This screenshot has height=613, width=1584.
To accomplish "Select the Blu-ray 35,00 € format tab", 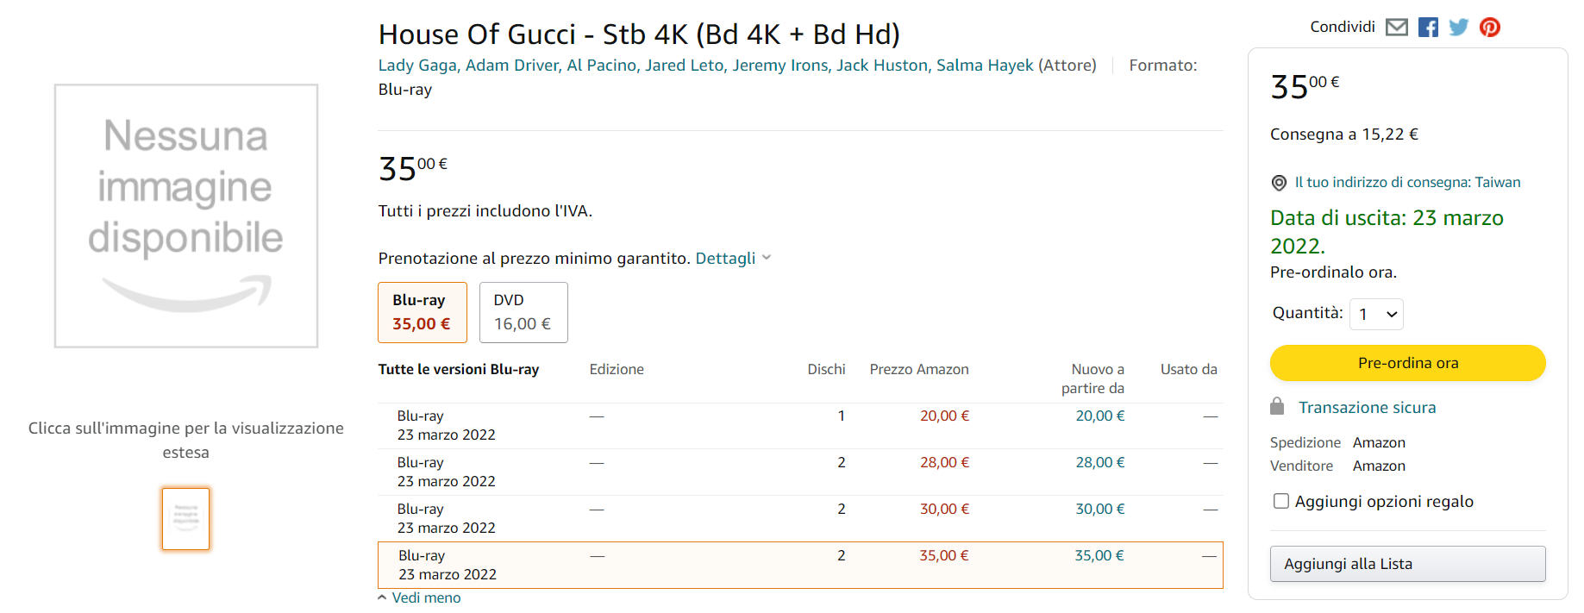I will coord(422,312).
